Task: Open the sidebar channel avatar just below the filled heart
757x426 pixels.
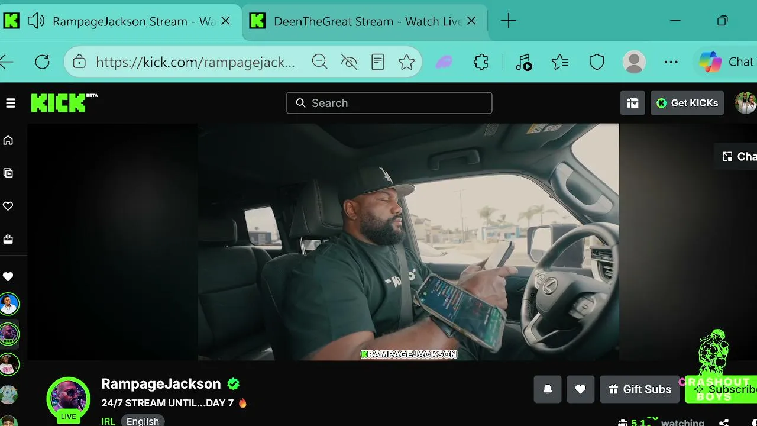Action: (x=9, y=304)
